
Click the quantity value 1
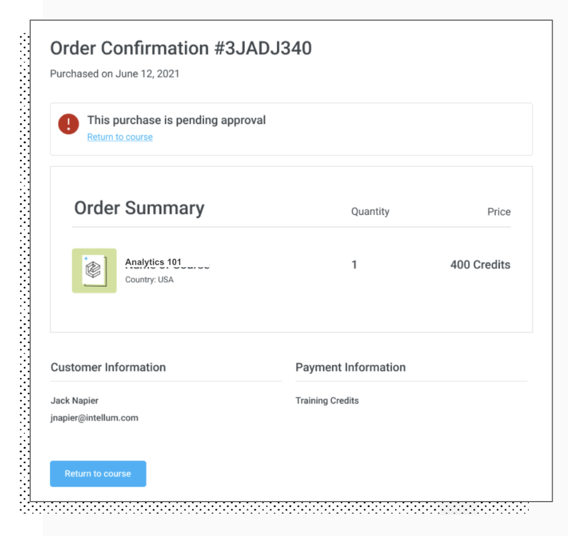click(355, 265)
